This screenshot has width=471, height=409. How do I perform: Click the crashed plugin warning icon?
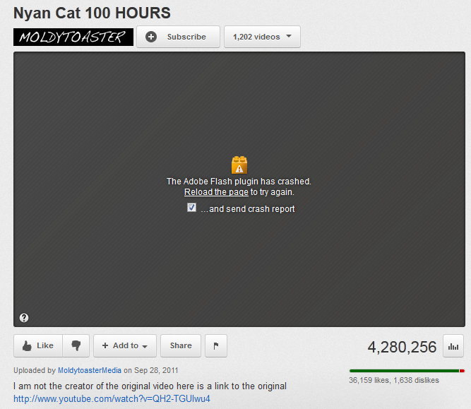(239, 165)
